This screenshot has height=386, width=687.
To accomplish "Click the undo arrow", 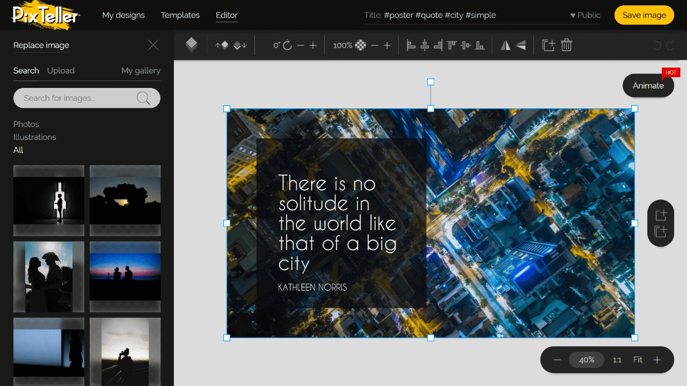I will point(657,46).
